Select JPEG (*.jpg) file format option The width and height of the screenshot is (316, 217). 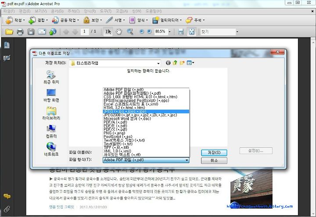(x=146, y=111)
